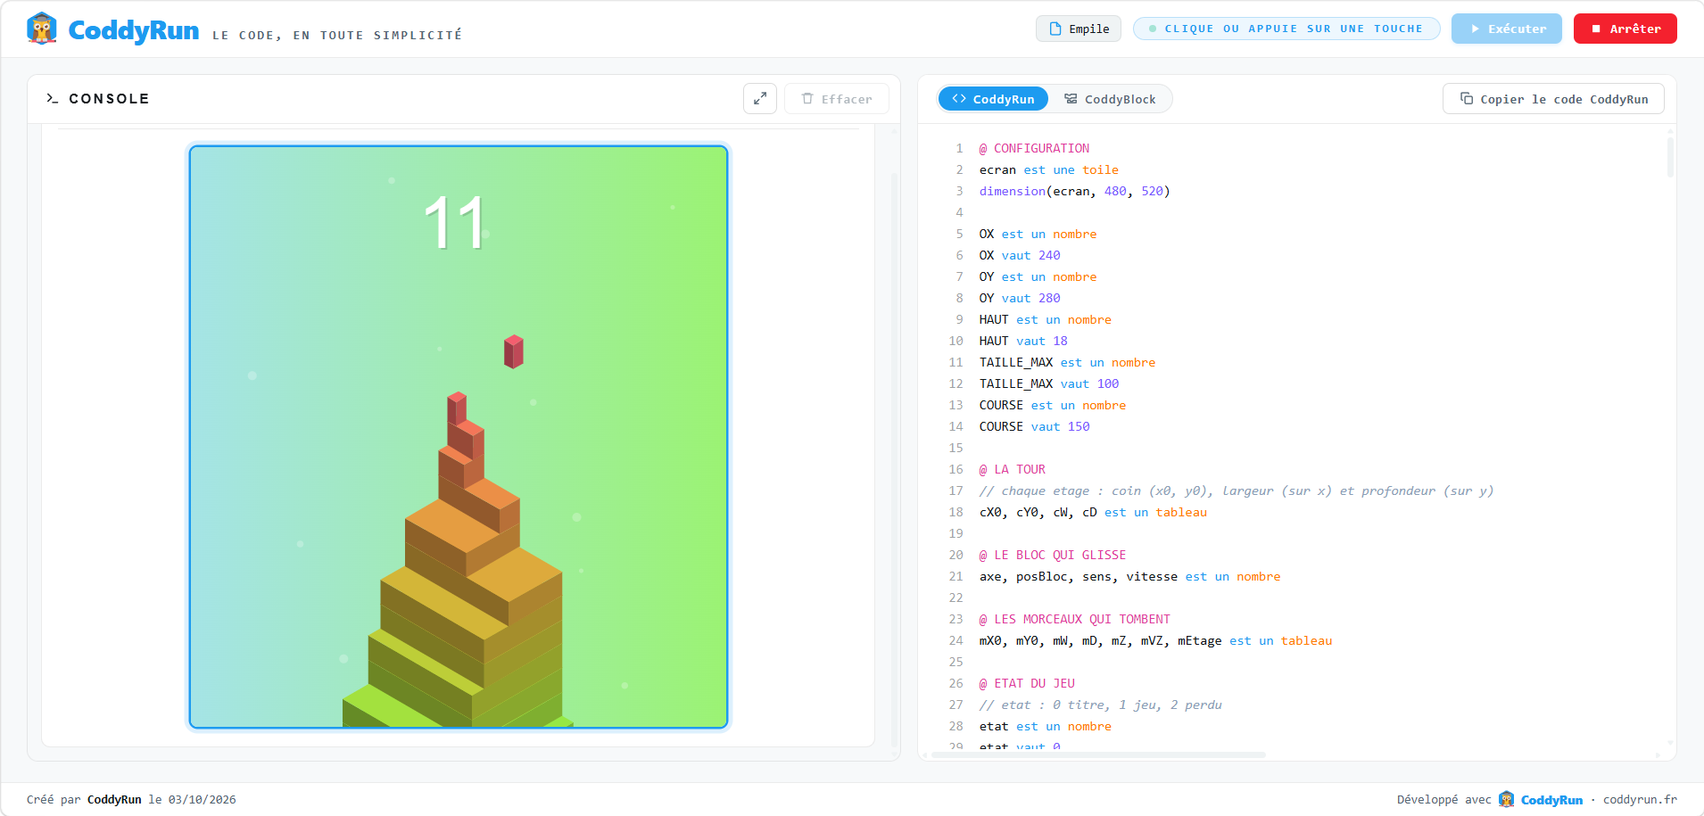
Task: Switch to the CoddyRun code tab
Action: click(993, 99)
